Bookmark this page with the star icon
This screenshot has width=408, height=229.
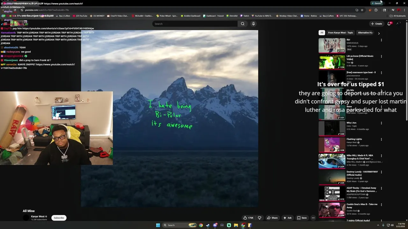click(x=362, y=10)
